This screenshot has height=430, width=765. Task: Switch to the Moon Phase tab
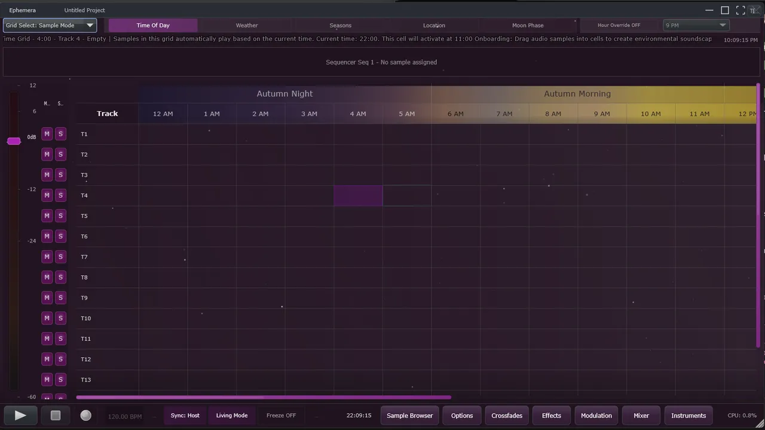point(528,25)
